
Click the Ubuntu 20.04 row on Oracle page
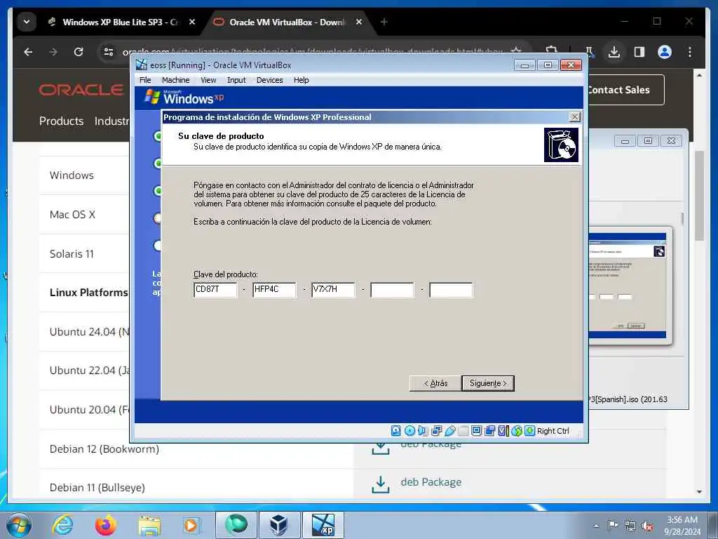[x=85, y=410]
